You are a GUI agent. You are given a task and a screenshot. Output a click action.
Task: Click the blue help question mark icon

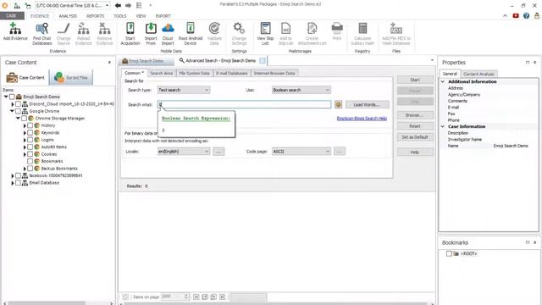click(526, 16)
